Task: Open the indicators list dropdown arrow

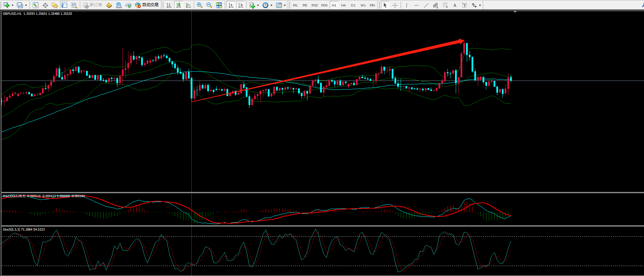Action: pyautogui.click(x=258, y=5)
